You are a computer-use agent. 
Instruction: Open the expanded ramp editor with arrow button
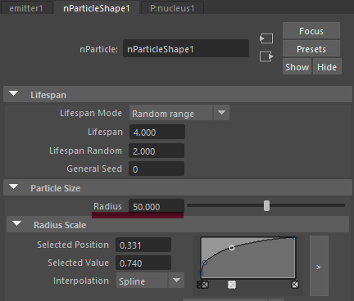[x=319, y=266]
